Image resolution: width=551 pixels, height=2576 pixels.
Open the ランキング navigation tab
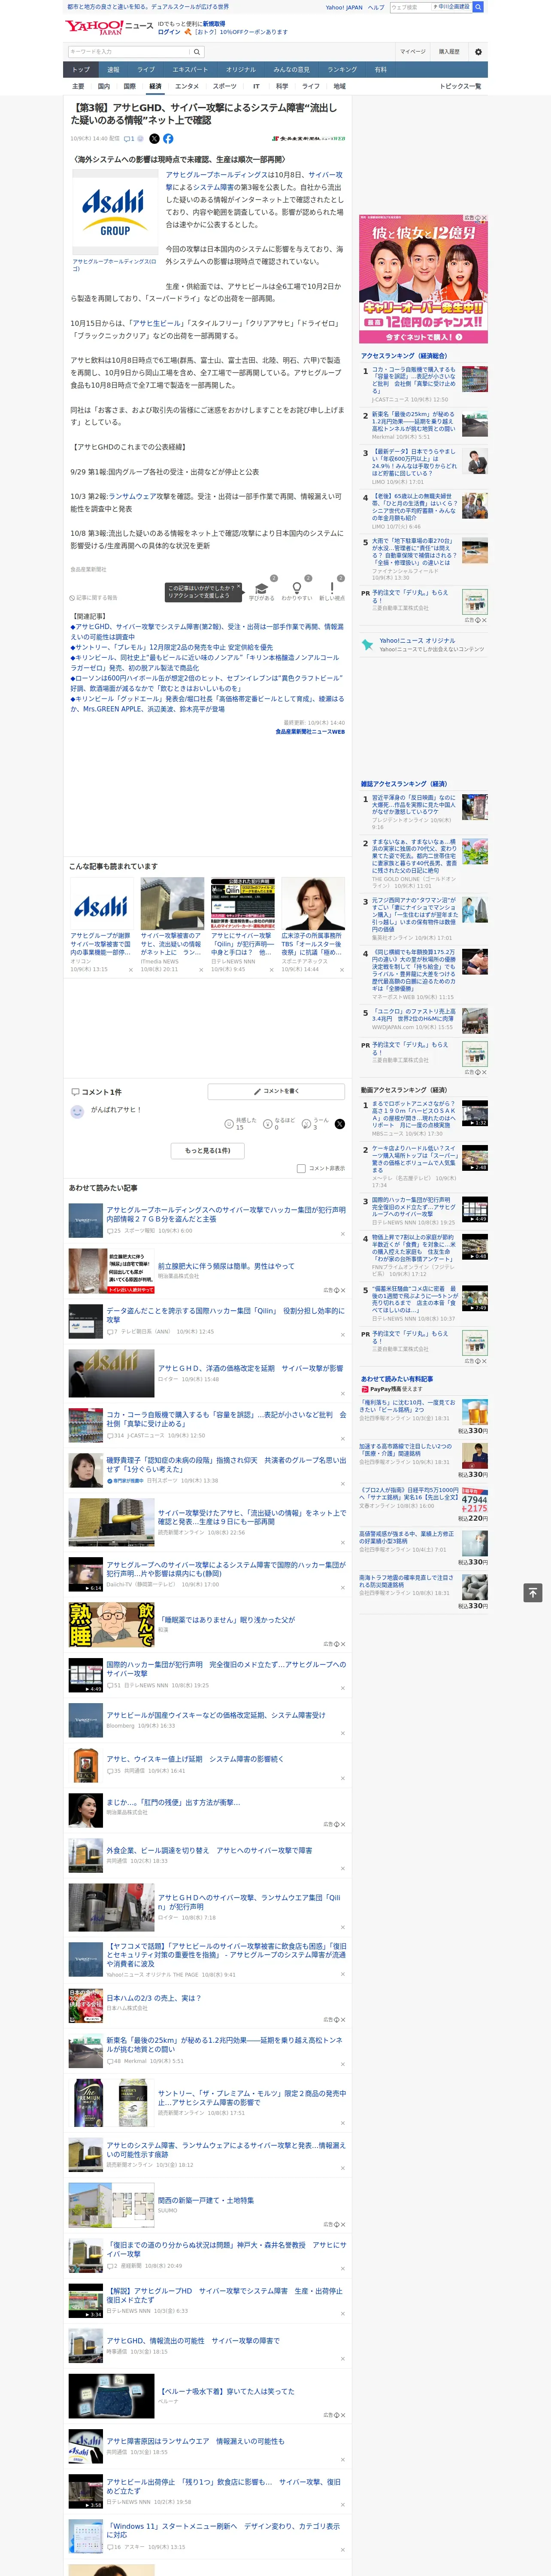(342, 70)
